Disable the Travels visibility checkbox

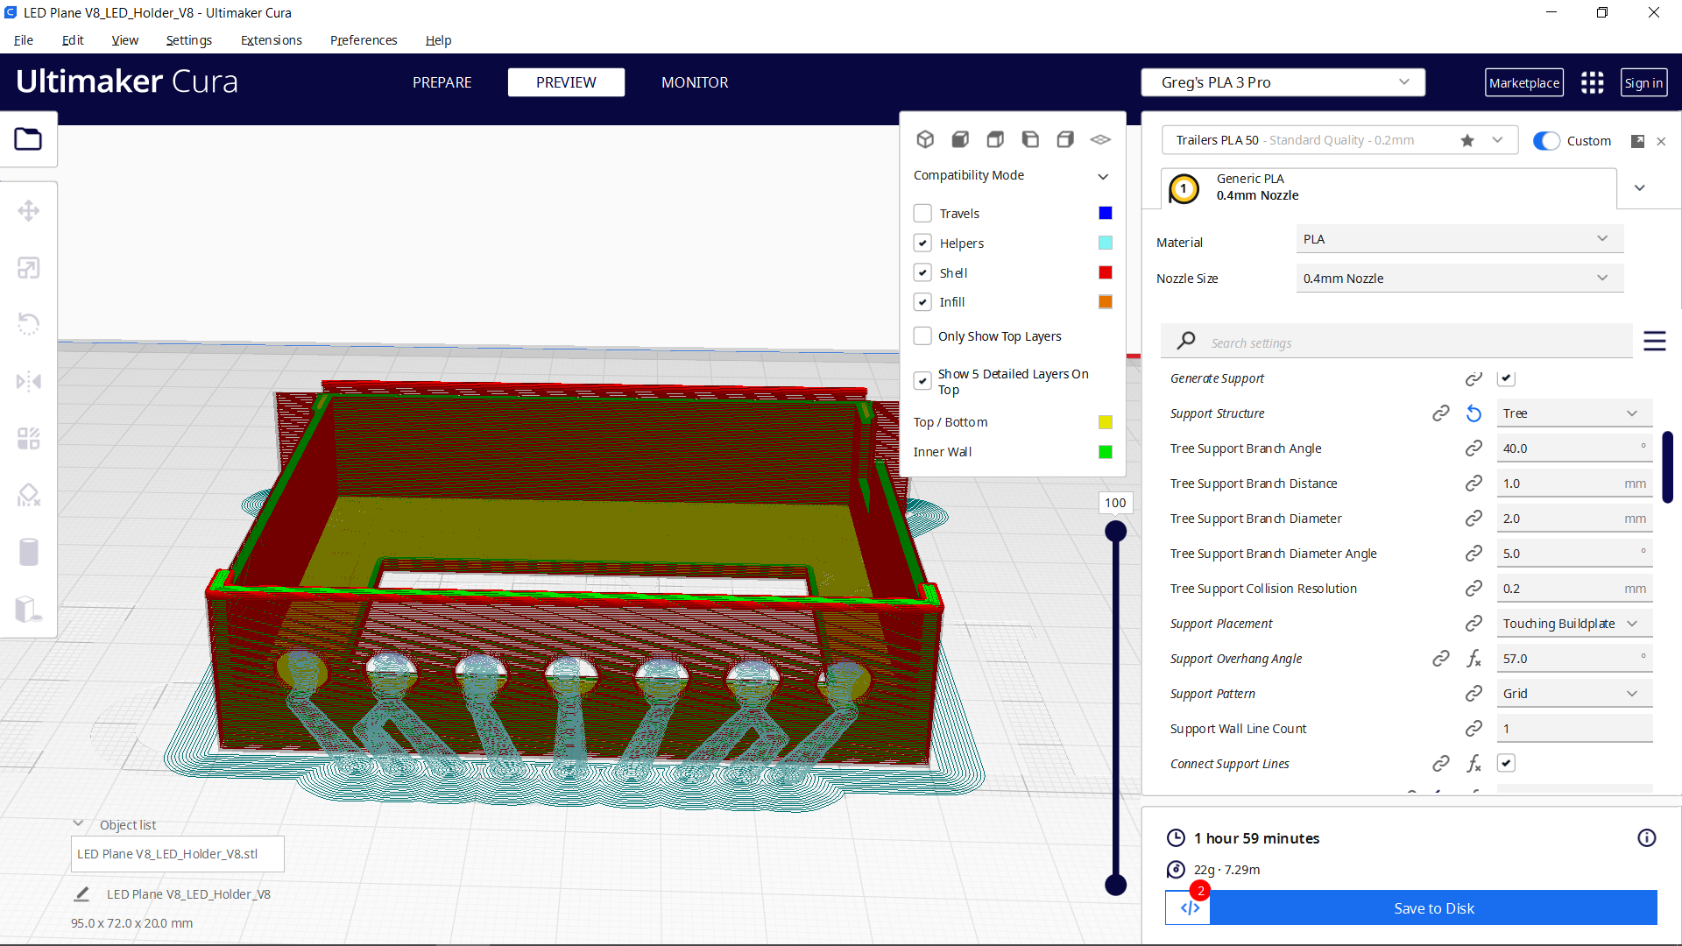click(922, 213)
